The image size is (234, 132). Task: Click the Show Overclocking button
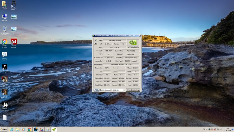click(133, 90)
